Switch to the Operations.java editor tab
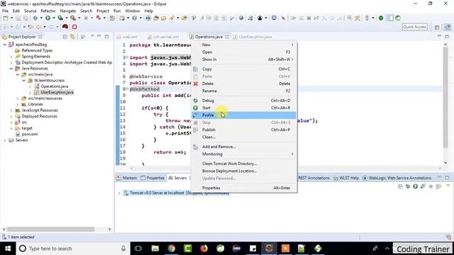This screenshot has width=454, height=255. [209, 37]
